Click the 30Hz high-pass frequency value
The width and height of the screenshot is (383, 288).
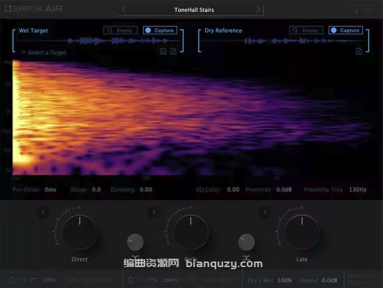tap(49, 280)
